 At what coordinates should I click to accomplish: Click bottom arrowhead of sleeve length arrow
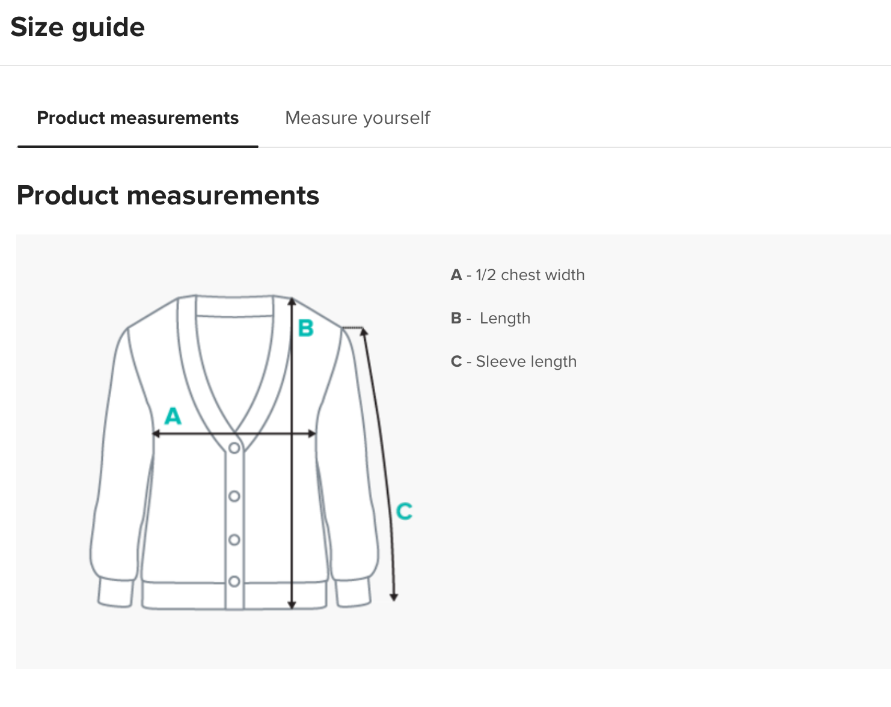[x=394, y=597]
